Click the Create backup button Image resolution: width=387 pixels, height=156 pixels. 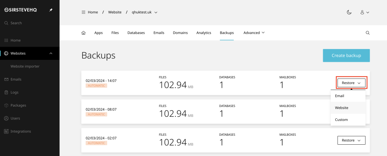pos(346,55)
